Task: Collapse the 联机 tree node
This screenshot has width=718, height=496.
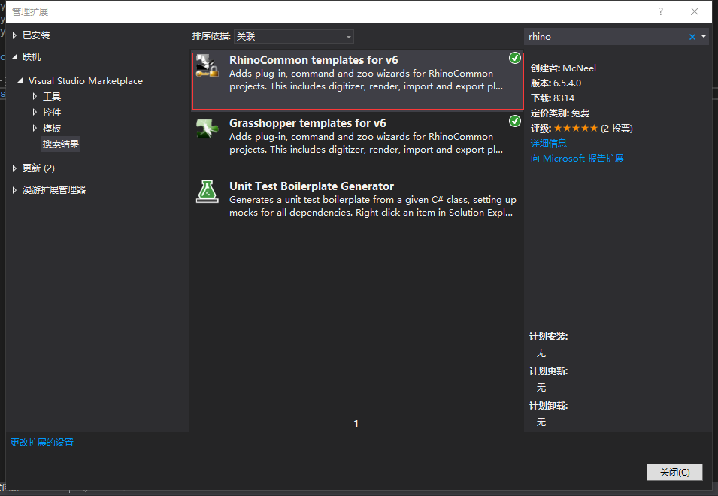Action: pos(14,56)
